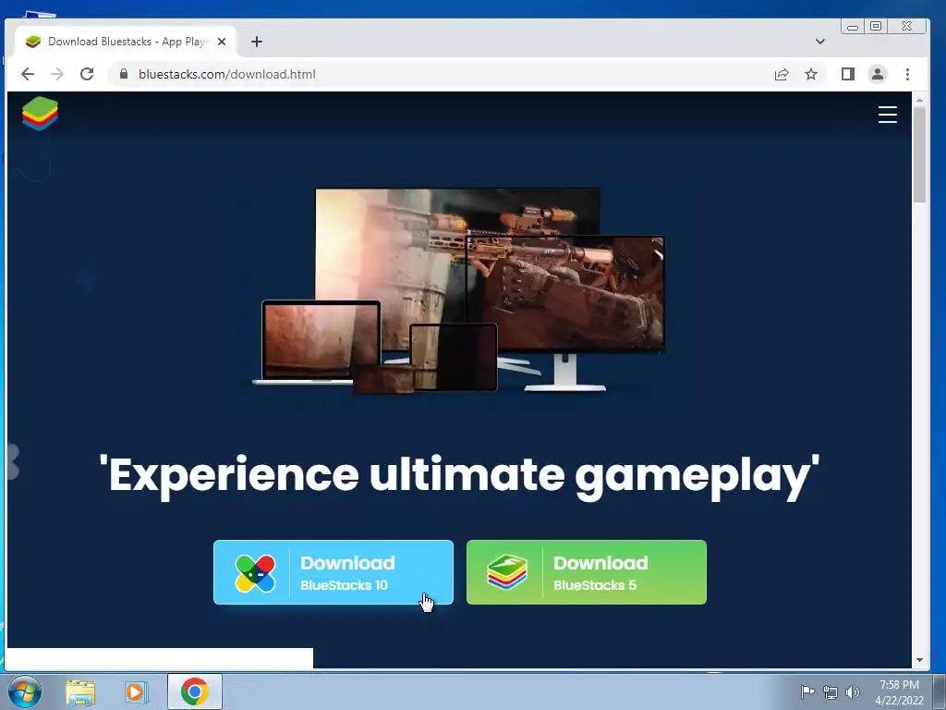Click the scrollbar up arrow
Image resolution: width=946 pixels, height=710 pixels.
click(x=919, y=100)
